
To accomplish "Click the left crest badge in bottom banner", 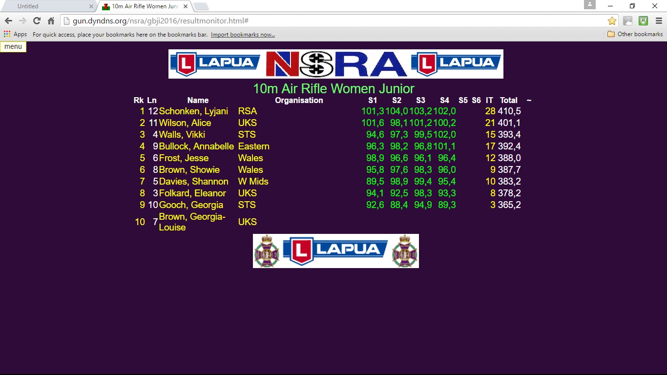I will tap(267, 251).
